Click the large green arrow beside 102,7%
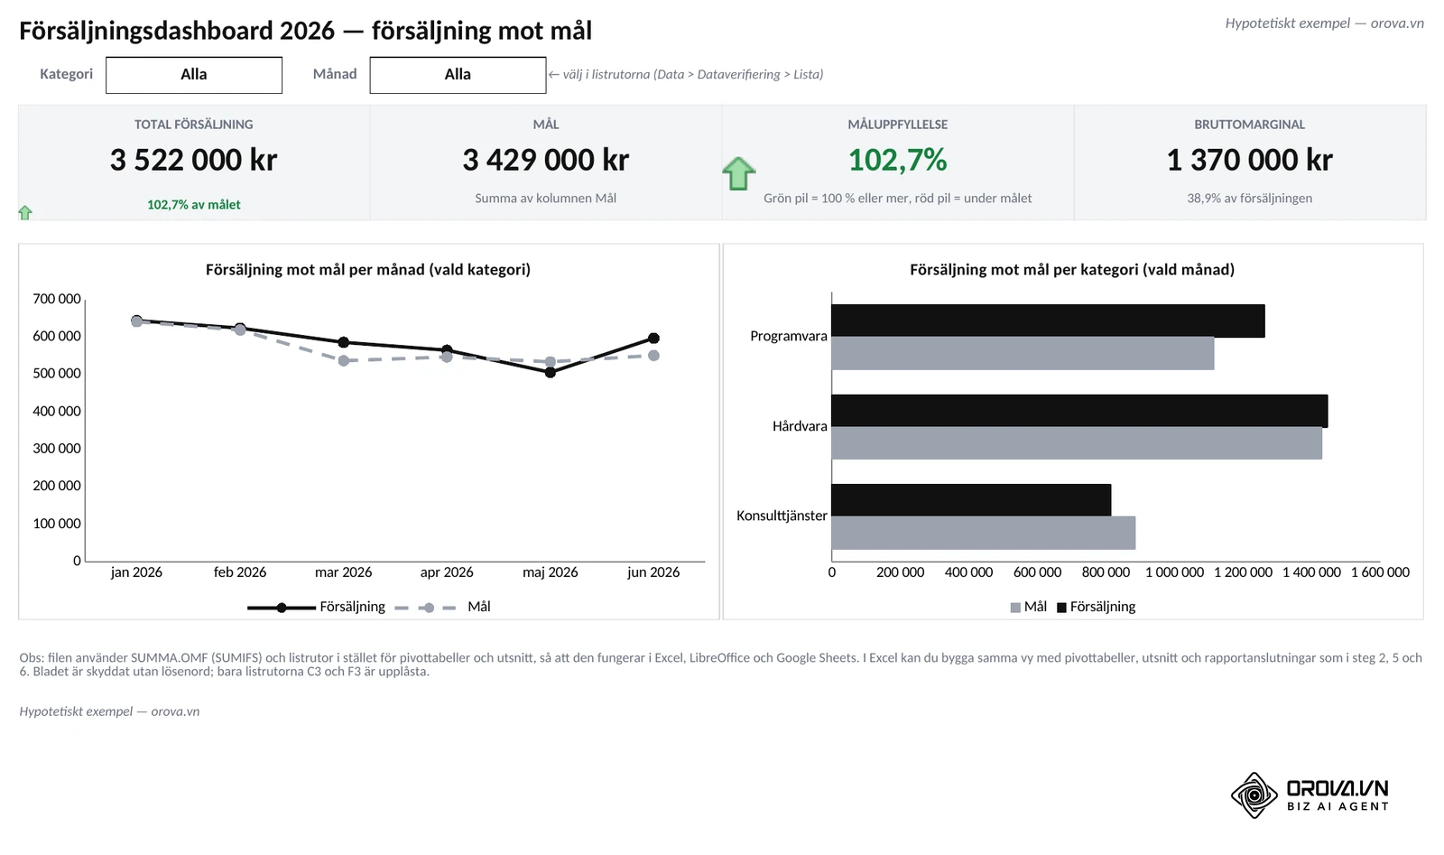Image resolution: width=1444 pixels, height=855 pixels. [x=738, y=173]
